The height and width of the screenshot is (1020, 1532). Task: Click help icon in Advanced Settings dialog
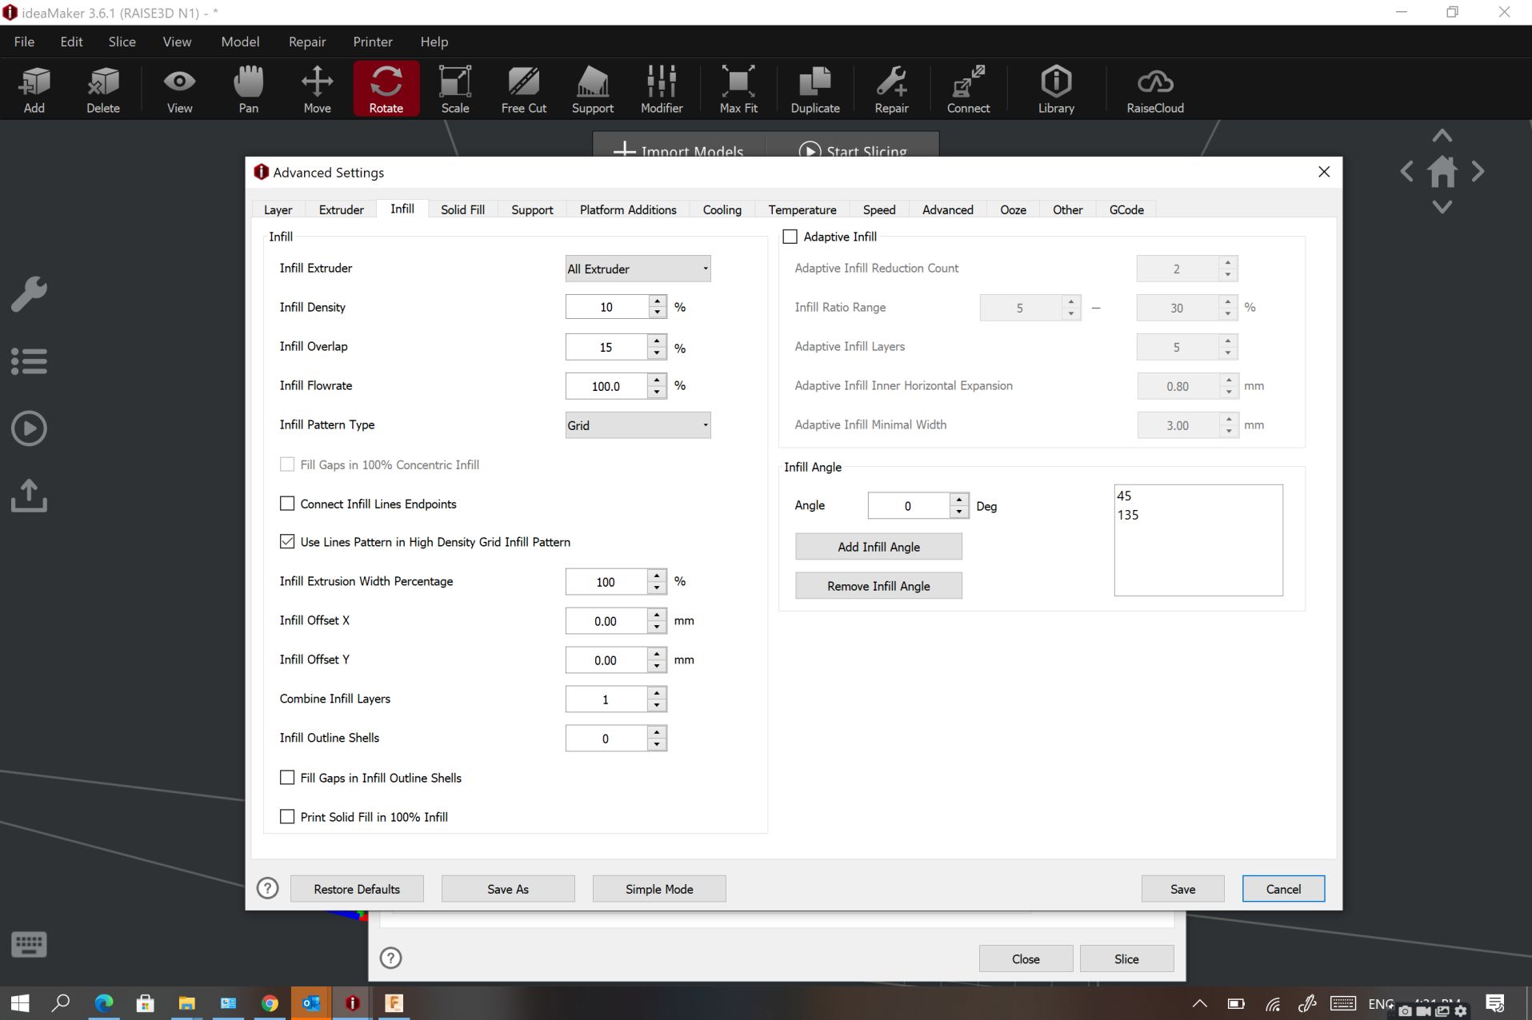(x=268, y=888)
